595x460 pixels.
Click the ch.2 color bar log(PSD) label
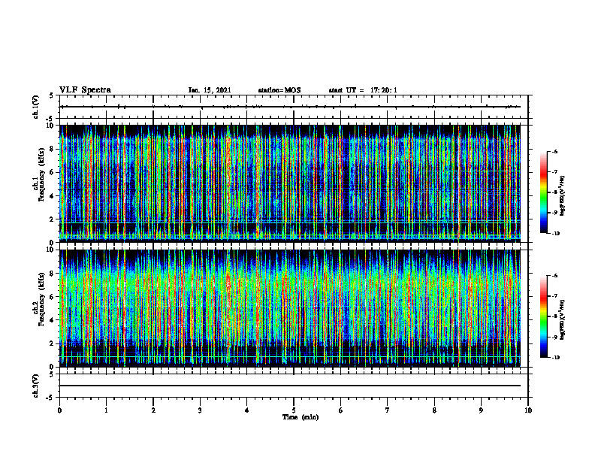click(563, 319)
